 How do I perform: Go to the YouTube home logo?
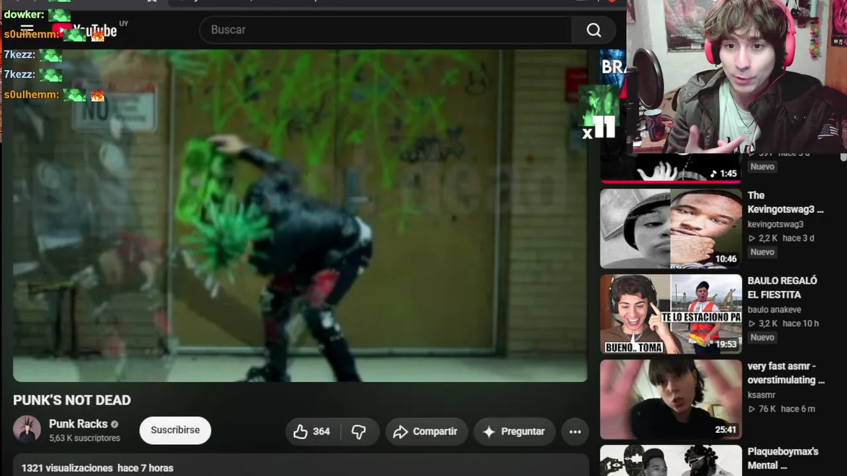click(x=85, y=30)
